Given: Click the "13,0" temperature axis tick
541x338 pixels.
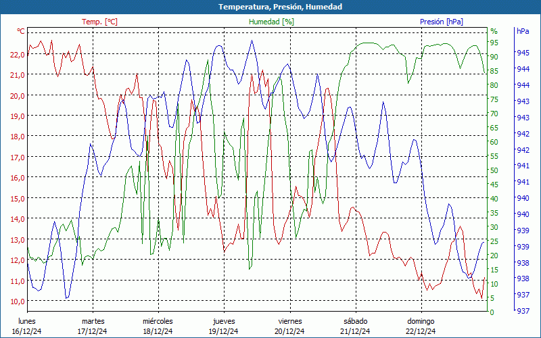Looking at the screenshot, I should (18, 239).
